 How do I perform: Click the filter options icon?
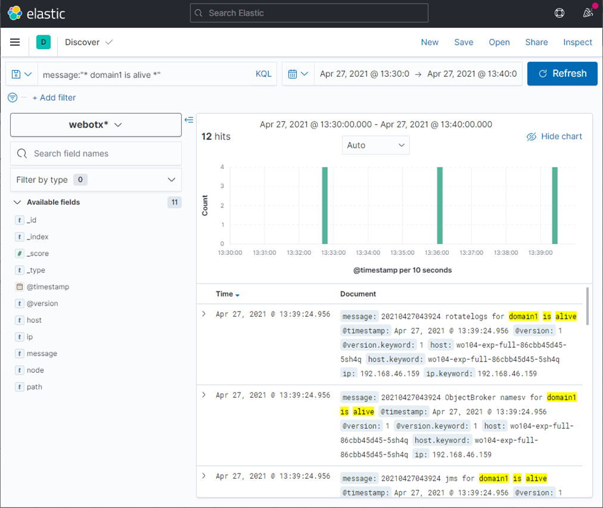tap(13, 98)
